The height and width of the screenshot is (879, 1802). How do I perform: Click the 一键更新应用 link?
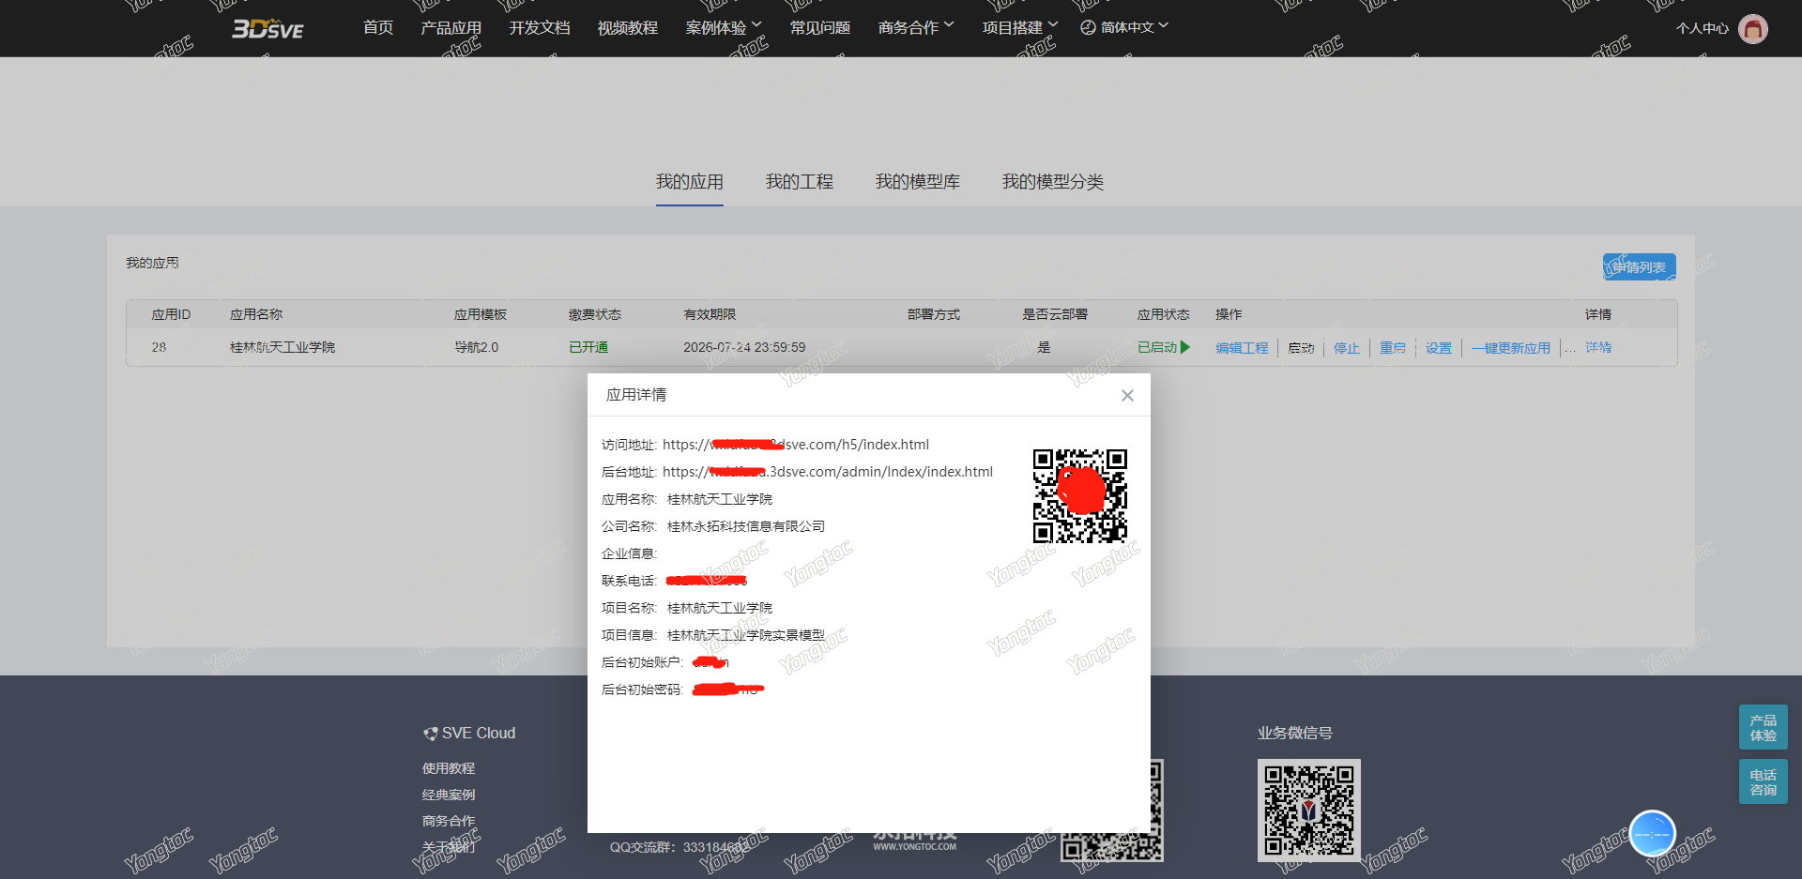[1510, 348]
